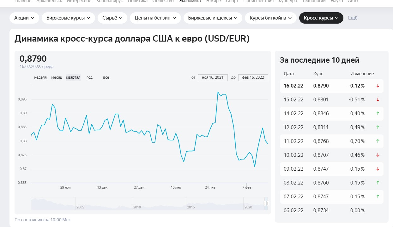
Task: Expand the Сырьё dropdown
Action: (x=112, y=18)
